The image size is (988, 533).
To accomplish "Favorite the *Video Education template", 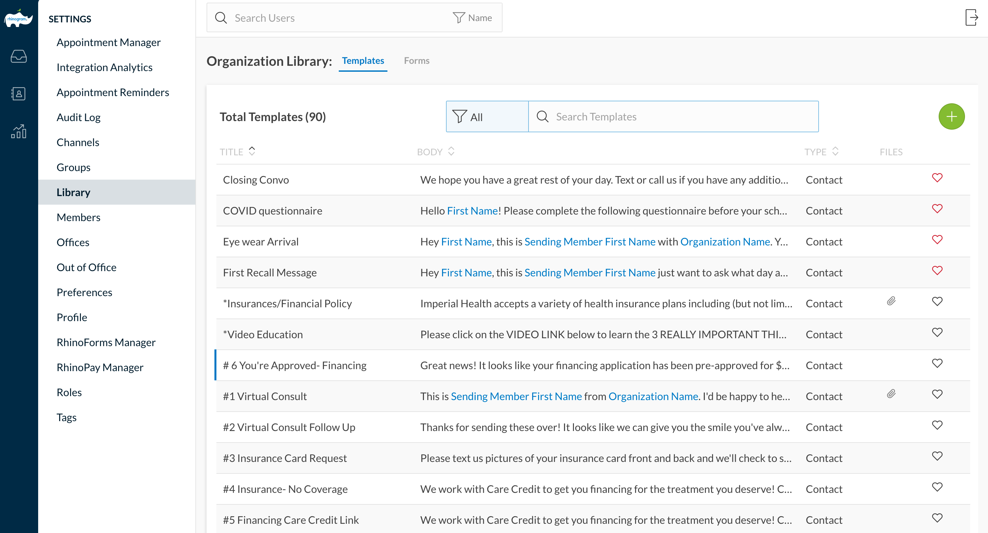I will [937, 332].
